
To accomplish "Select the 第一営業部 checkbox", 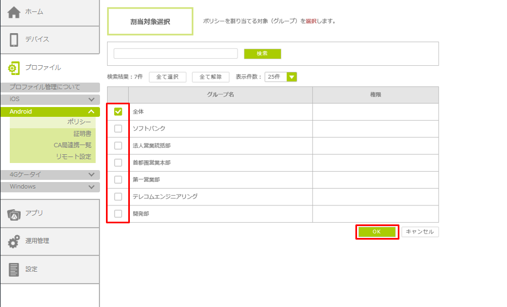I will point(118,179).
